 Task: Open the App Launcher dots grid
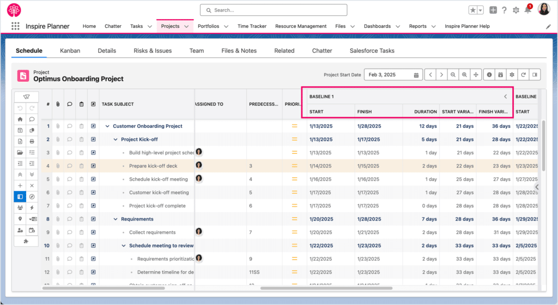[x=15, y=26]
